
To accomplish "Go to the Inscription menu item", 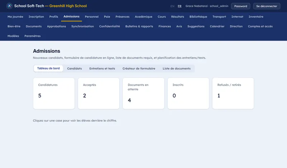I will point(36,17).
